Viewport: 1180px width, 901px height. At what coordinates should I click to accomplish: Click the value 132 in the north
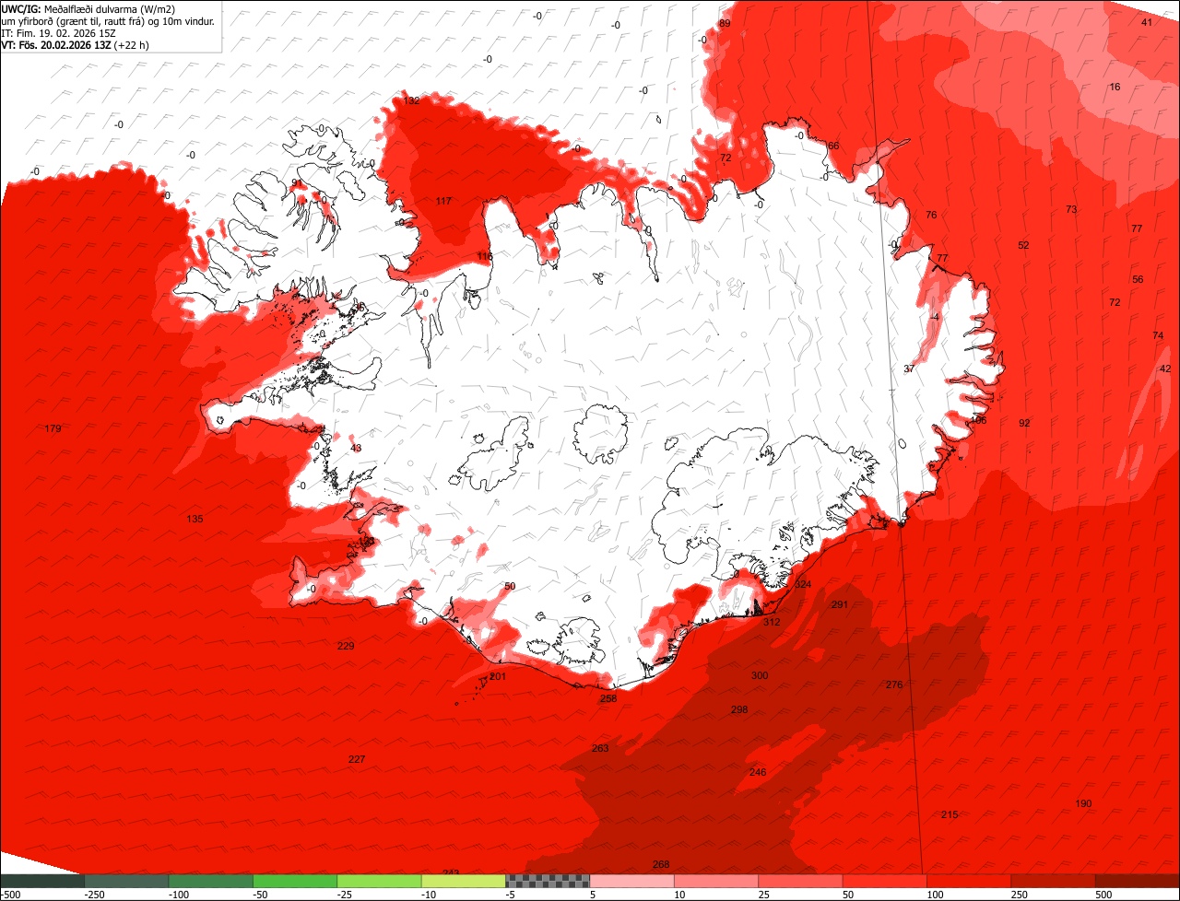coord(411,100)
